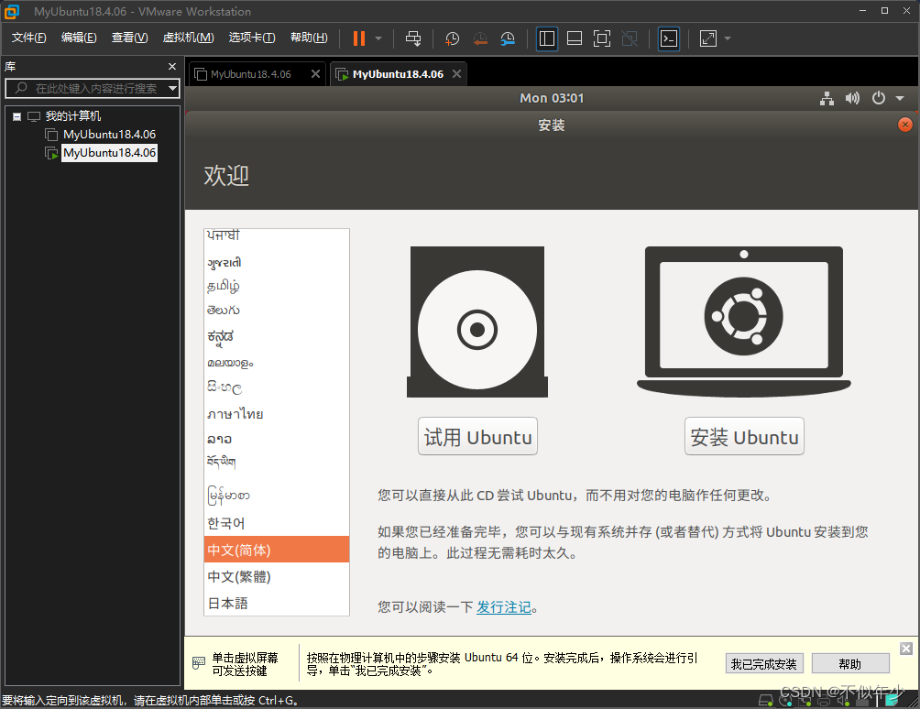Viewport: 920px width, 709px height.
Task: Open the 帮助(H) menu
Action: pyautogui.click(x=309, y=38)
